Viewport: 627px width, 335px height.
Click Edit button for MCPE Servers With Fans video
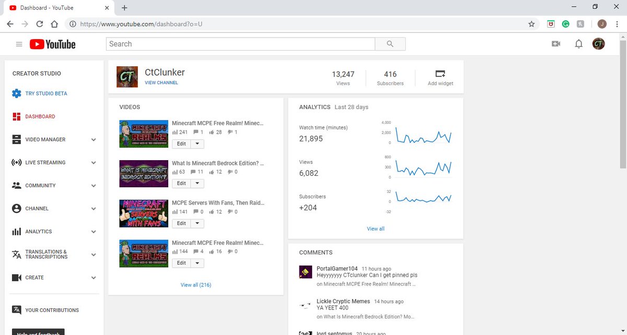pos(181,223)
